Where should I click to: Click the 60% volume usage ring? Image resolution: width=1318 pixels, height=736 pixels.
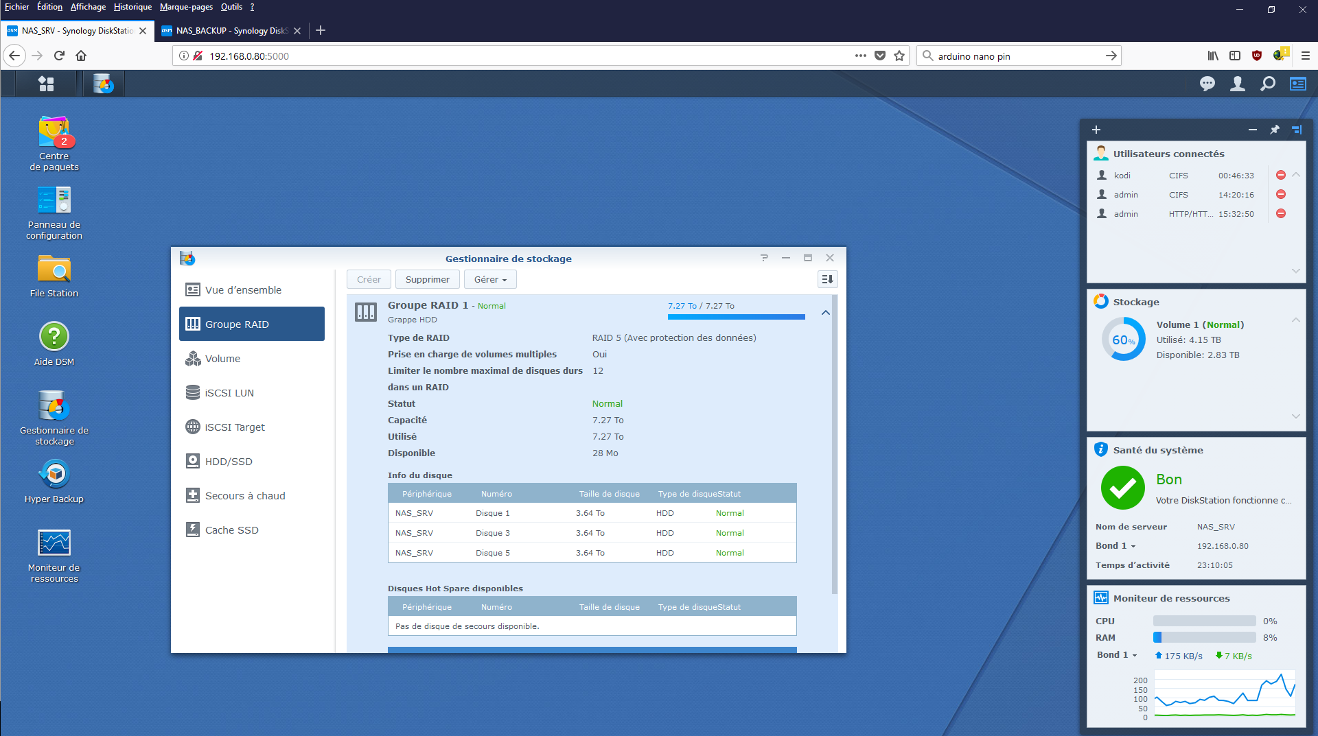[x=1123, y=339]
